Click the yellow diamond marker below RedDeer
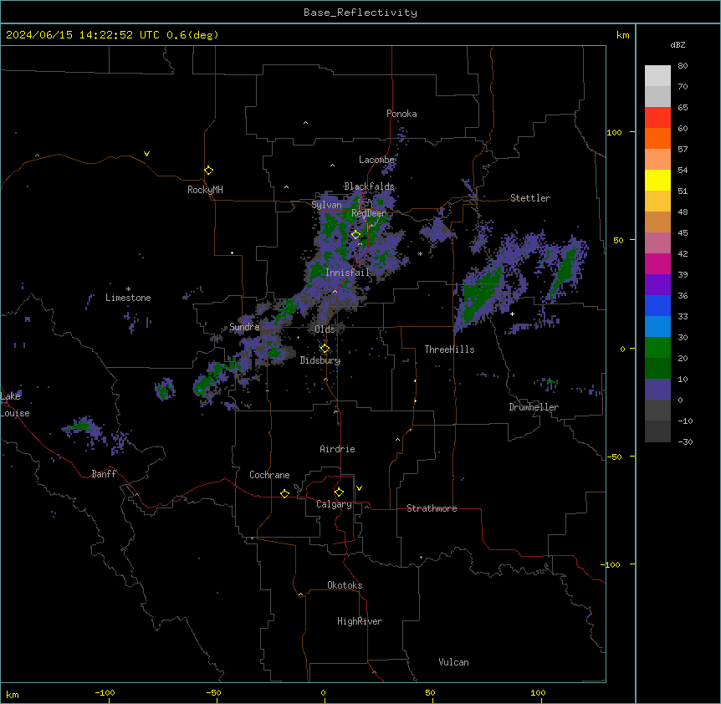This screenshot has height=704, width=721. [355, 235]
